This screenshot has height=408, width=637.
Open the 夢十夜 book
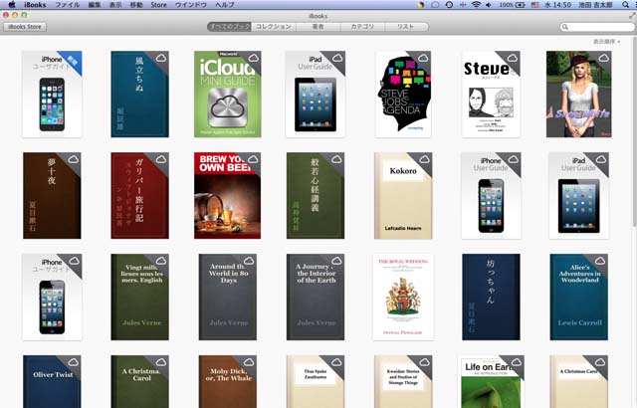[52, 196]
